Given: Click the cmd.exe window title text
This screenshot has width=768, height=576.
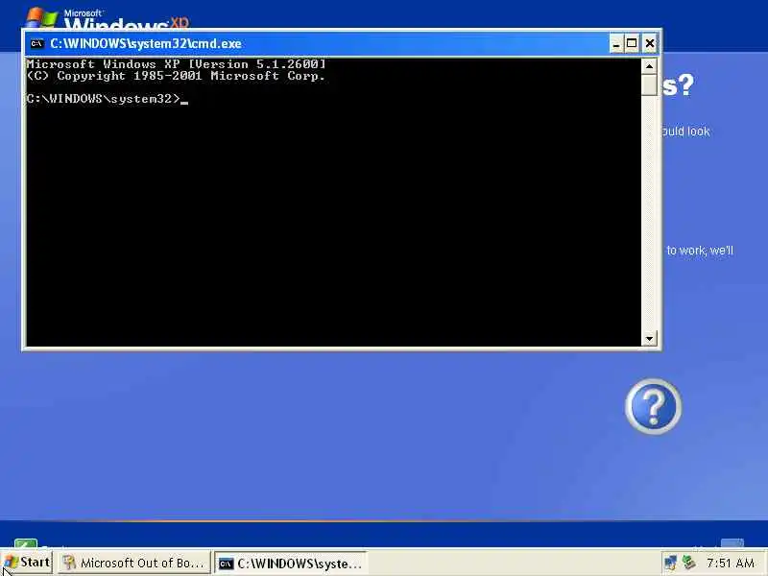Looking at the screenshot, I should (146, 43).
